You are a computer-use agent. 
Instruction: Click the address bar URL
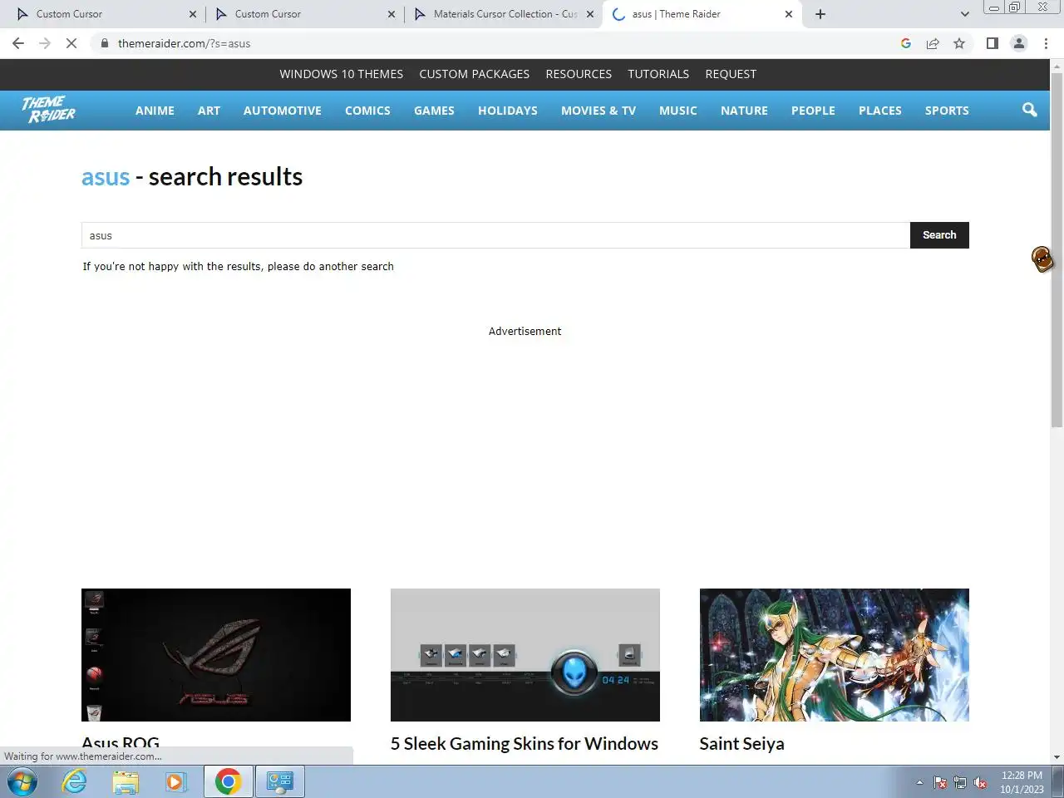pyautogui.click(x=184, y=43)
